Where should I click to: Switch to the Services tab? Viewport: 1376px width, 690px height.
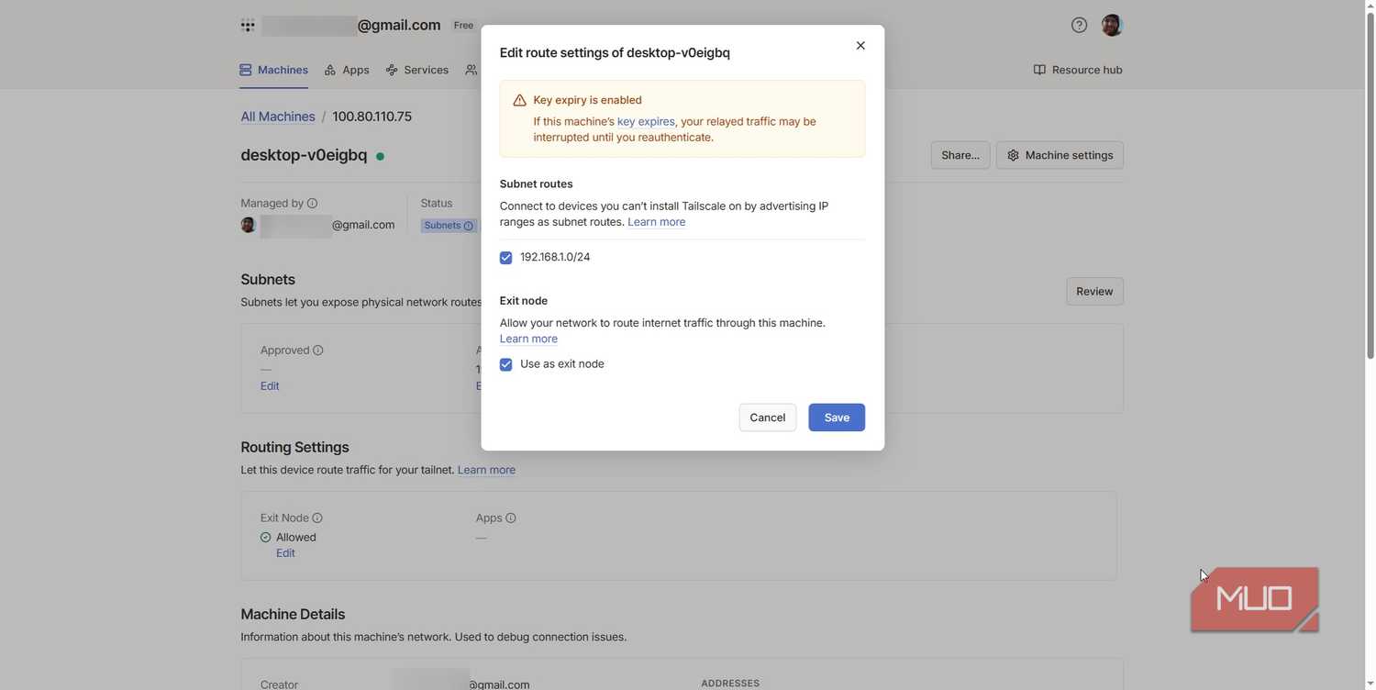click(x=417, y=70)
